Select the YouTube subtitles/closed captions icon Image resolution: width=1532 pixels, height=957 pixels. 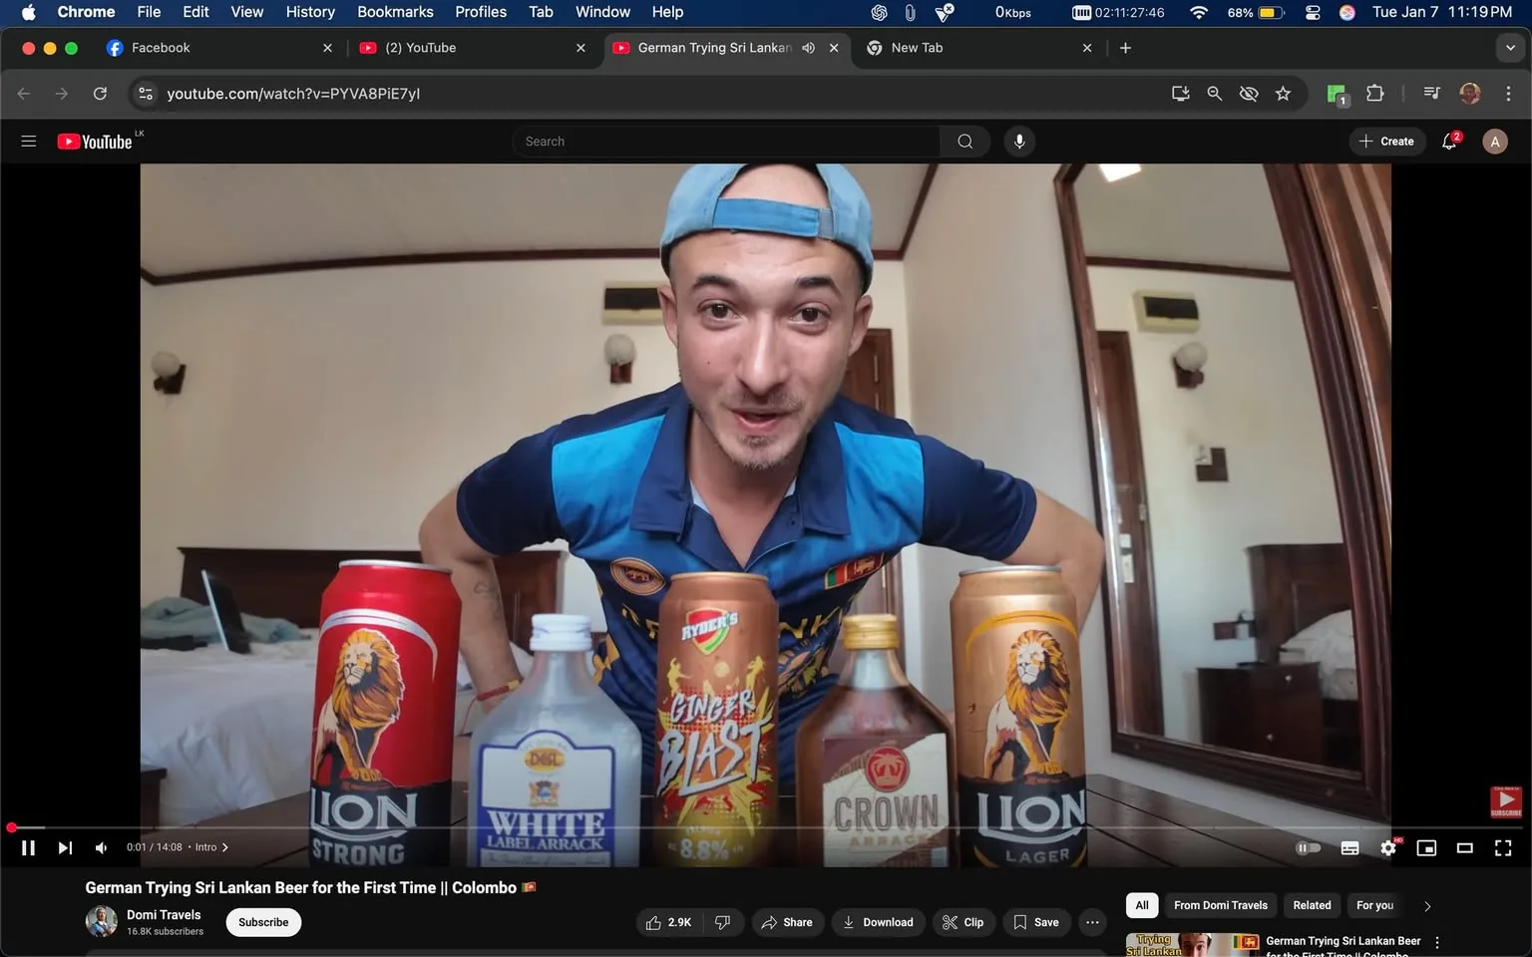tap(1349, 847)
